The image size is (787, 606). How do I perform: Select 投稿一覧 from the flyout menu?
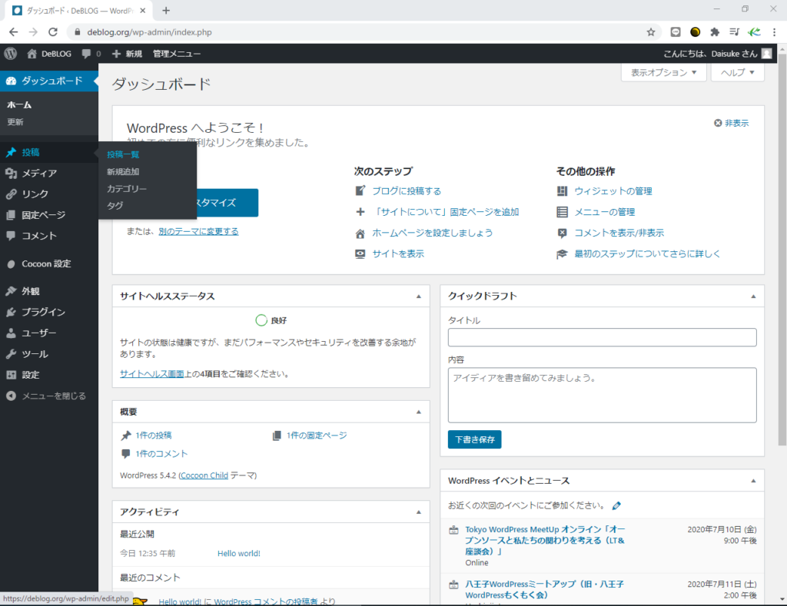[x=123, y=154]
